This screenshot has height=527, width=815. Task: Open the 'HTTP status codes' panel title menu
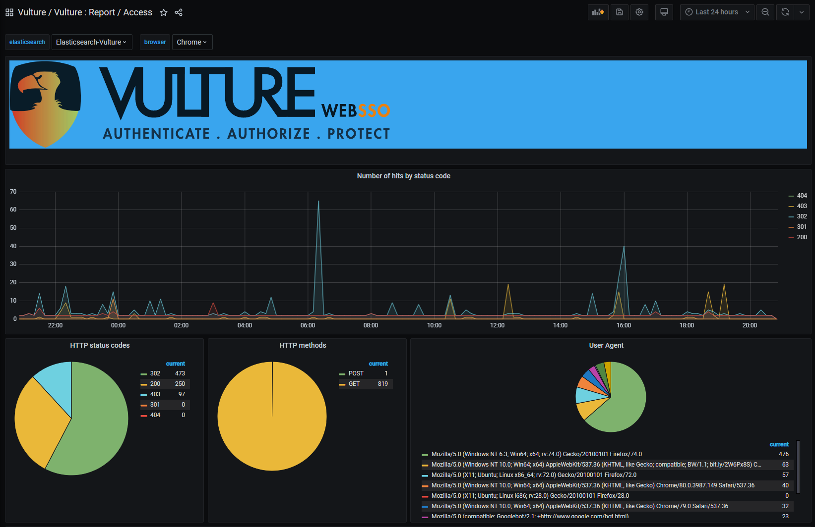pos(100,345)
